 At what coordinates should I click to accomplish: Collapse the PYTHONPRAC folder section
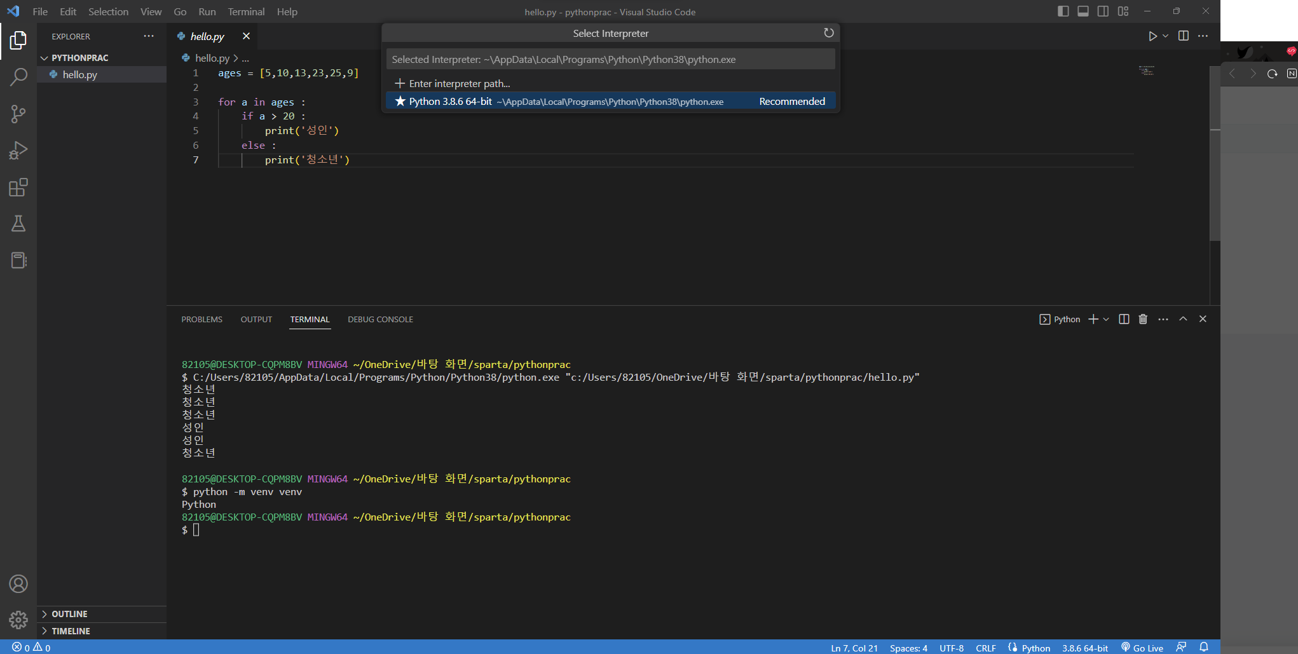102,58
